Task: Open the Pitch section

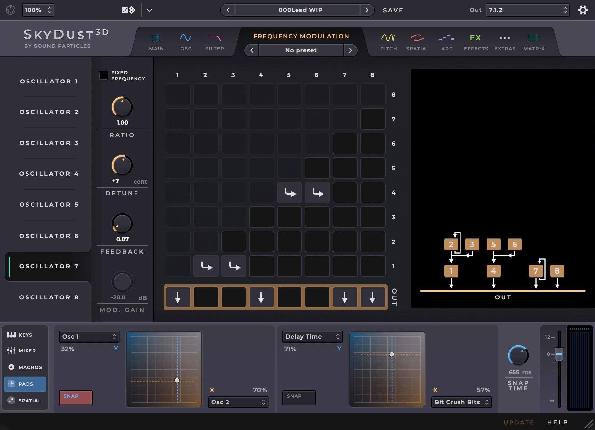Action: click(388, 42)
